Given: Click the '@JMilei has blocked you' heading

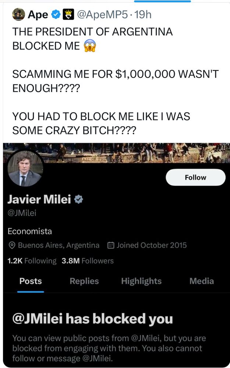Looking at the screenshot, I should [x=92, y=318].
